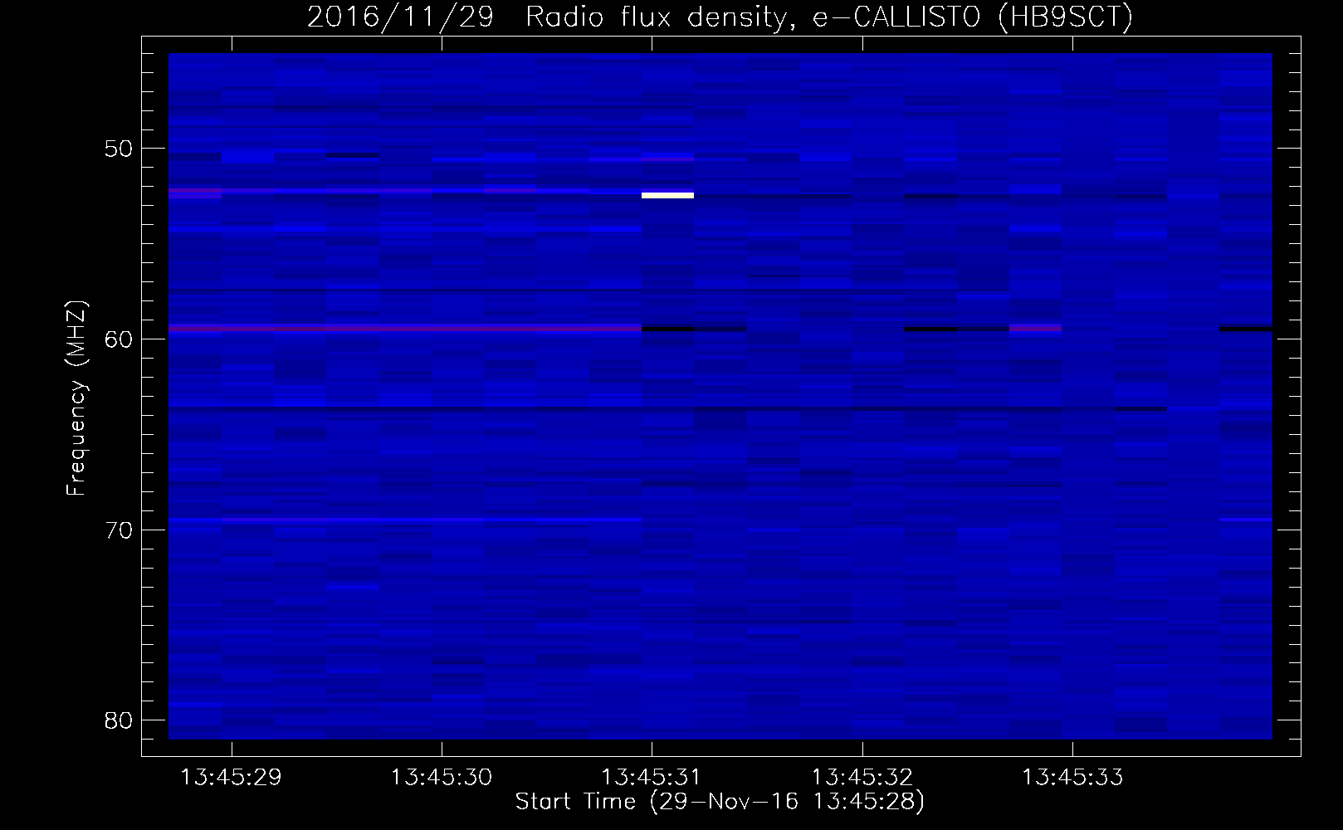Click the Frequency (MHZ) axis label

click(x=76, y=399)
